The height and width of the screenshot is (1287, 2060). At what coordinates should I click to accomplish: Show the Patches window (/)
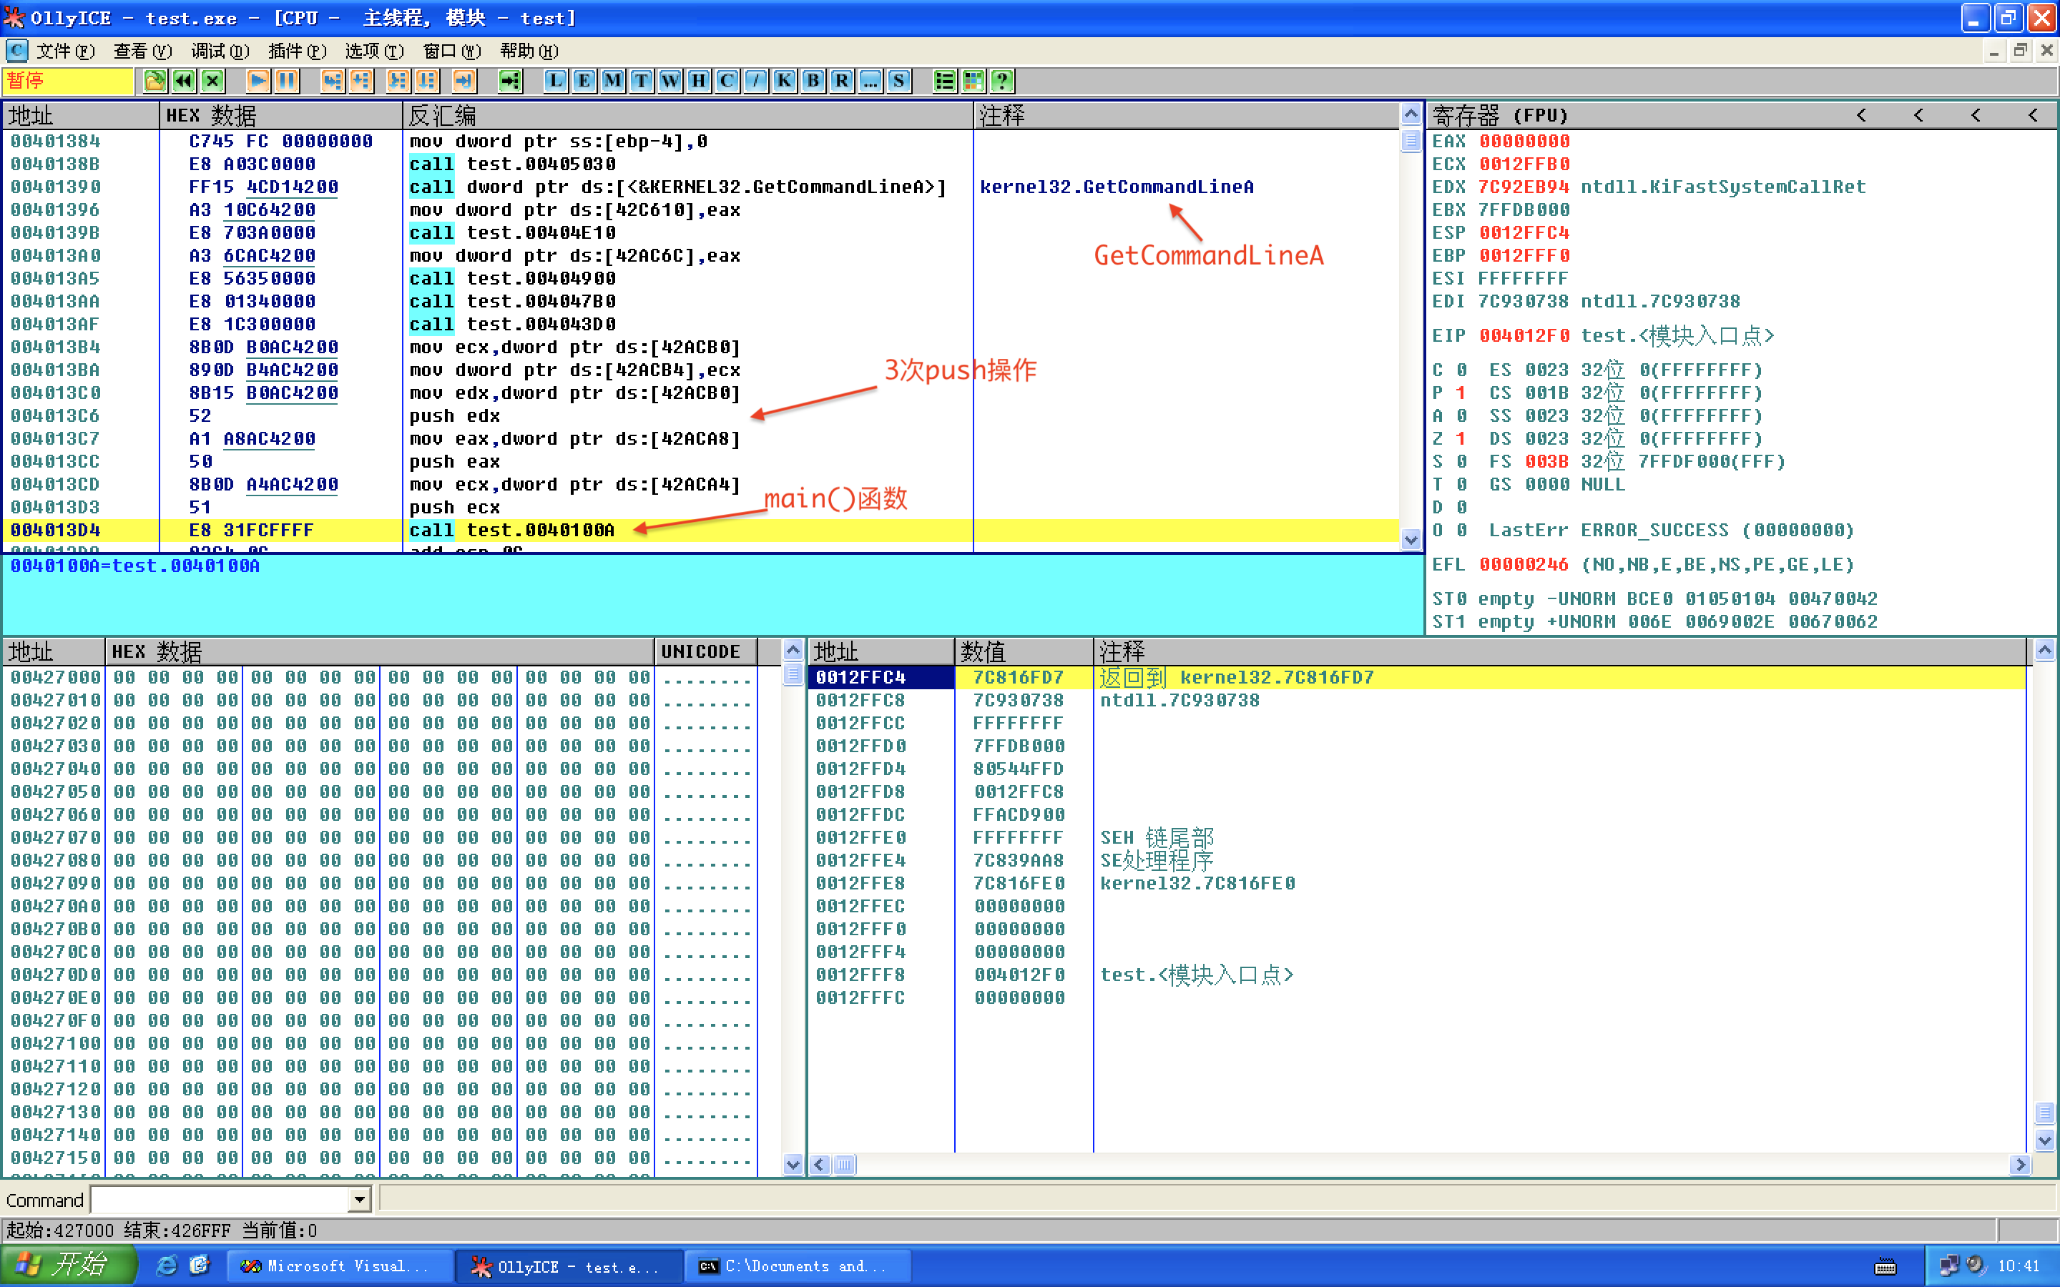point(755,81)
